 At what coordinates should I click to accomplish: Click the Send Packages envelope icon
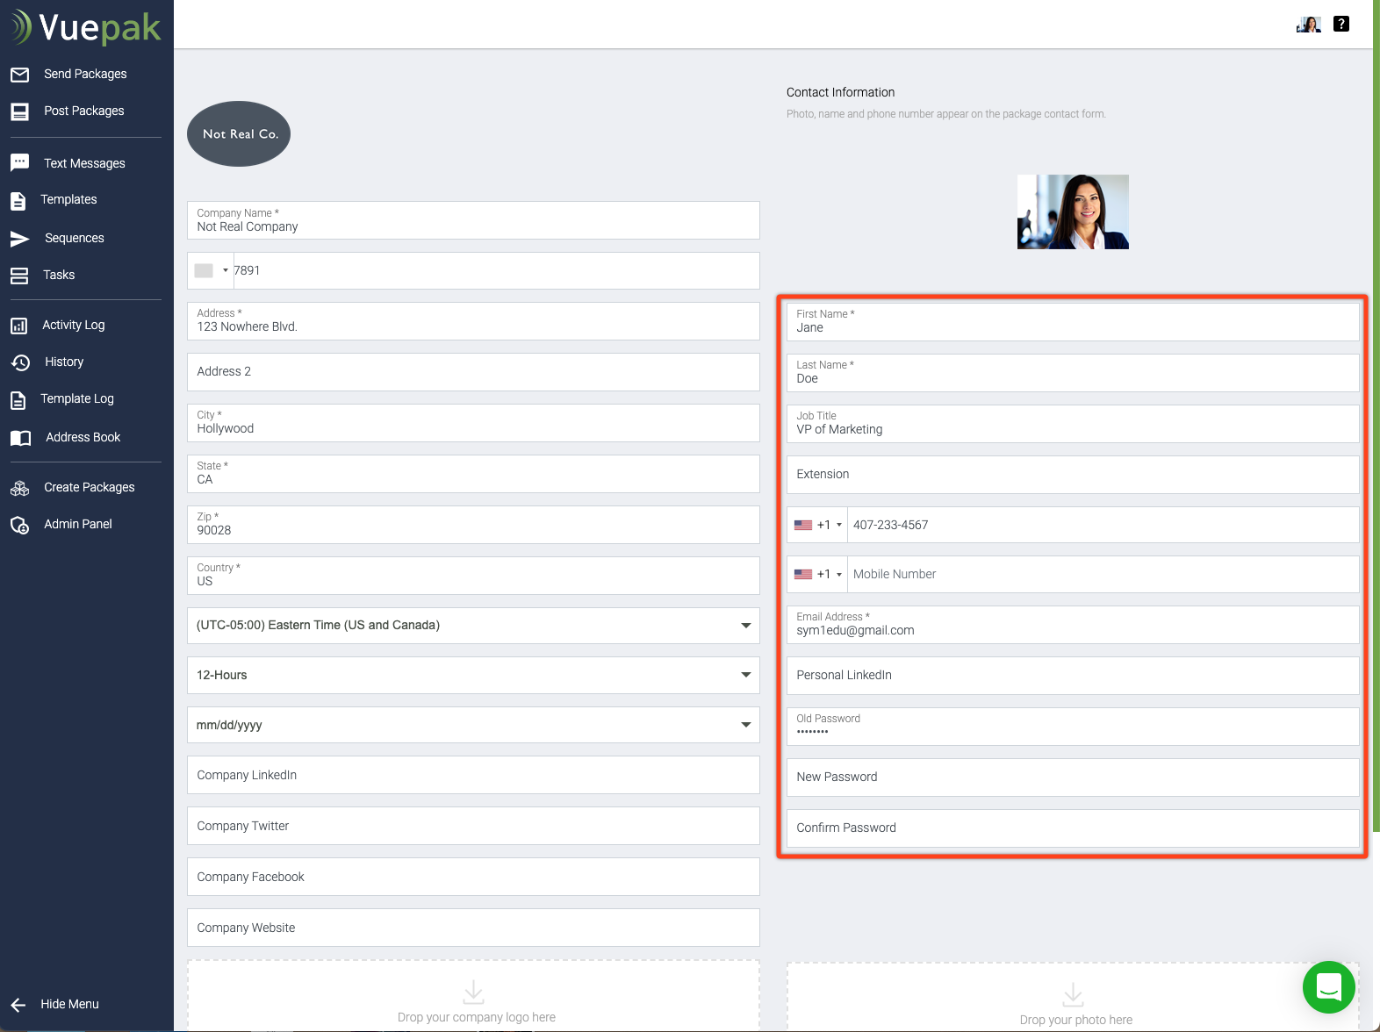[19, 75]
